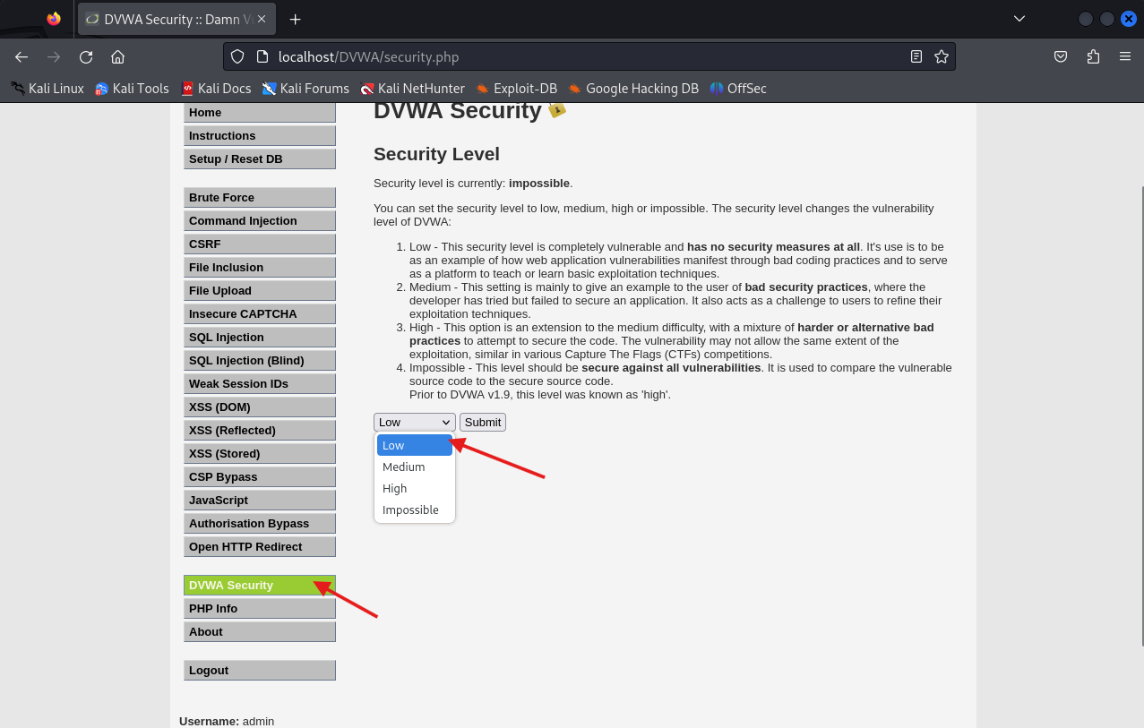Open the Exploit-DB bookmark
The image size is (1144, 728).
[x=516, y=88]
